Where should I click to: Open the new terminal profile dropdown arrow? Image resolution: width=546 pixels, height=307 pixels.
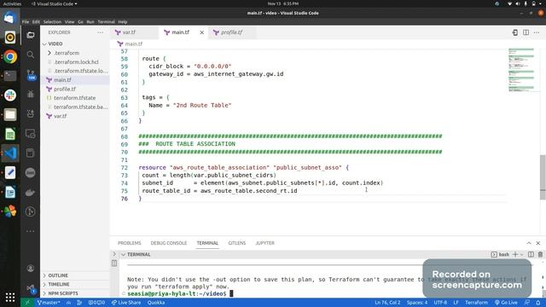tap(521, 254)
